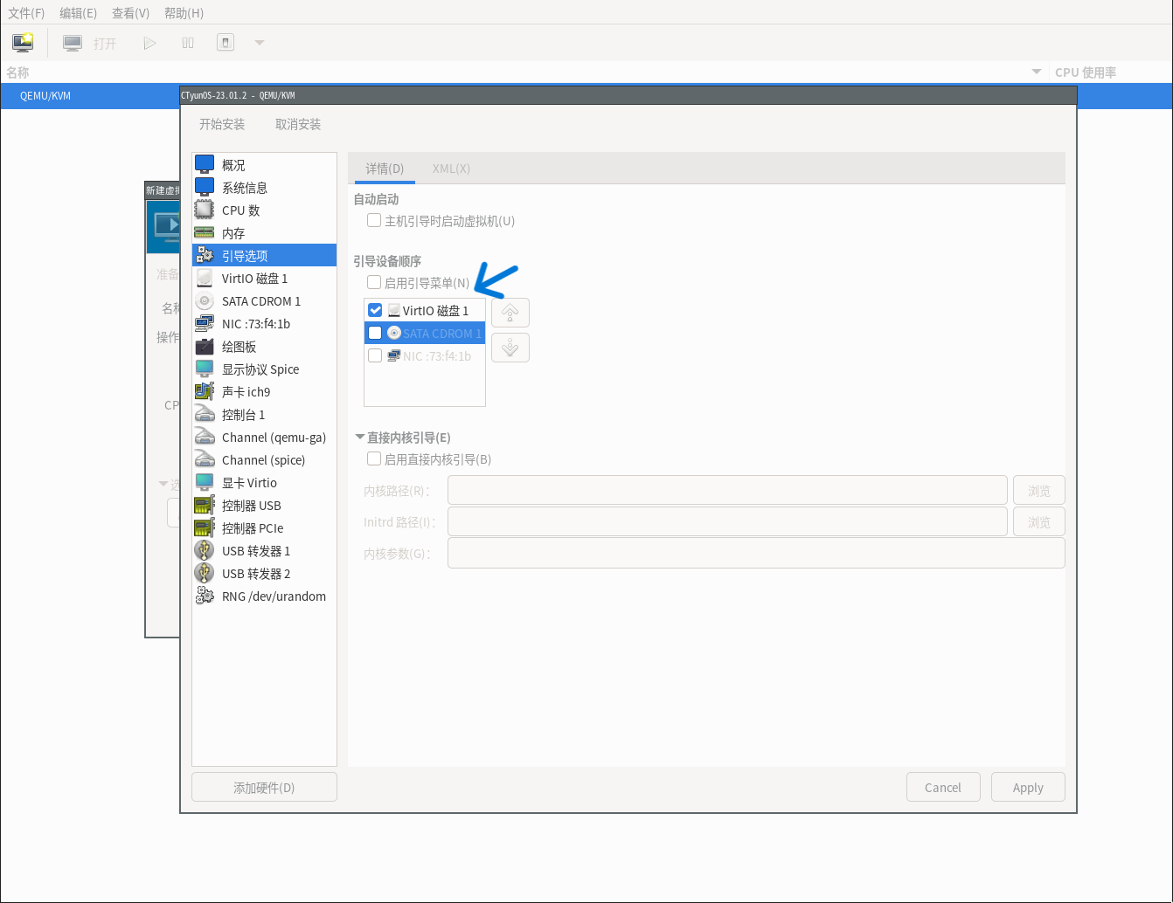This screenshot has height=903, width=1173.
Task: Click the 添加硬件(D) button
Action: (264, 788)
